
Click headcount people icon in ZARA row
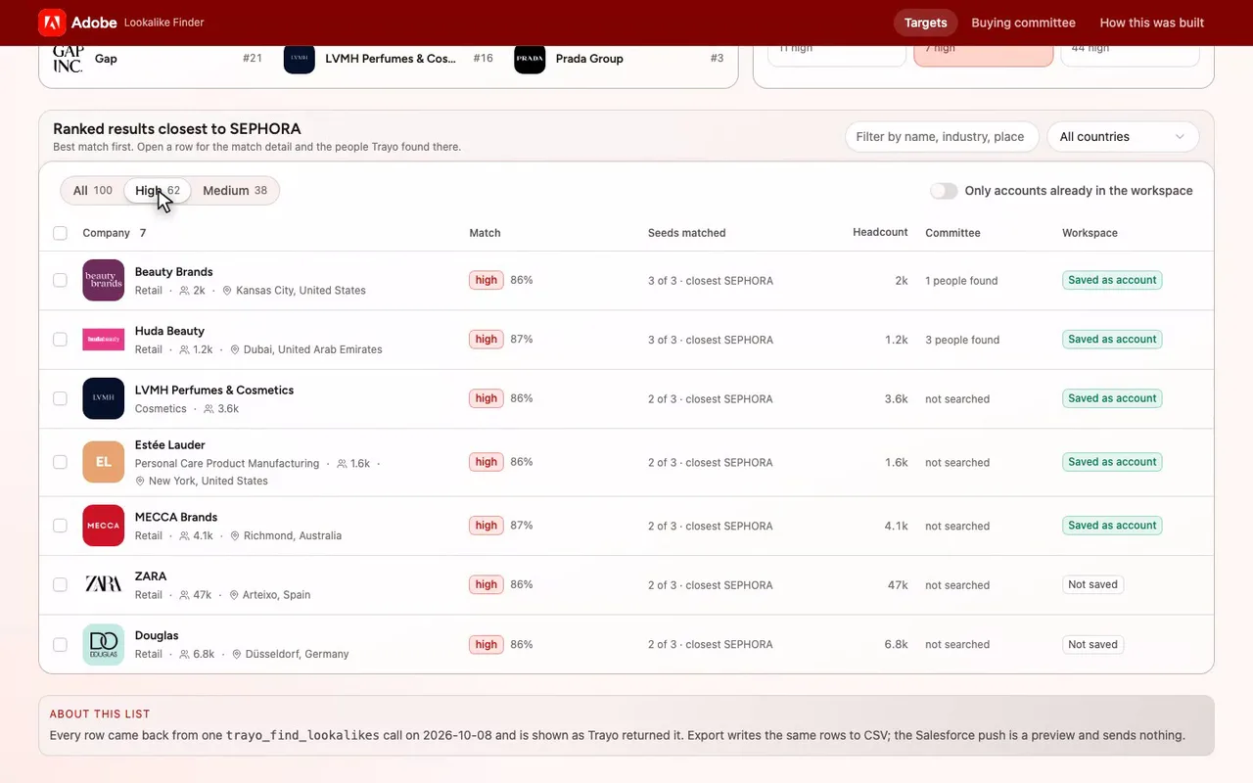[184, 595]
